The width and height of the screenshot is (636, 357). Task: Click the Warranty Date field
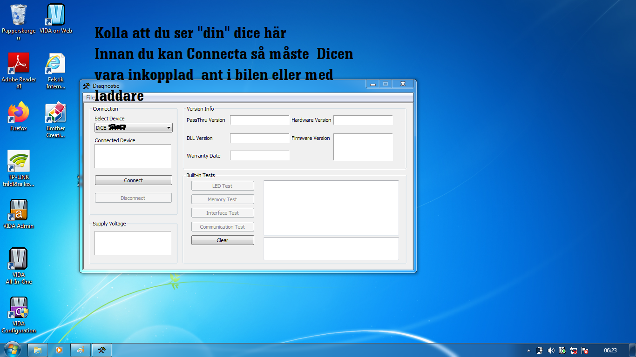pyautogui.click(x=260, y=156)
